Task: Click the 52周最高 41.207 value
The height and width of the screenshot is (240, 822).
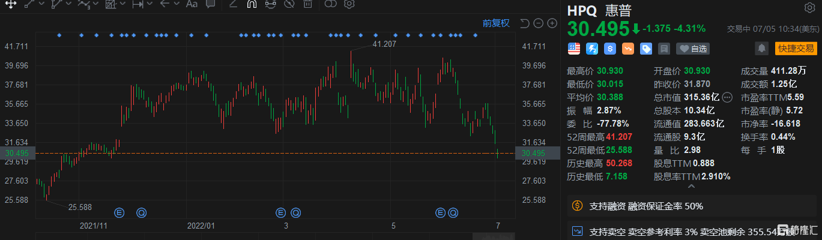Action: pyautogui.click(x=620, y=137)
